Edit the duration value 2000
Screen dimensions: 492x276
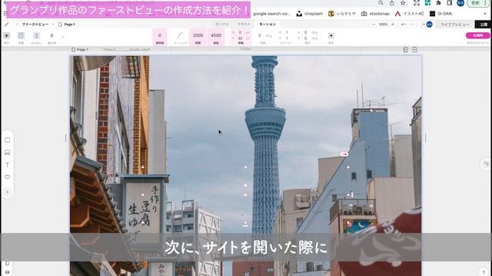tap(198, 36)
